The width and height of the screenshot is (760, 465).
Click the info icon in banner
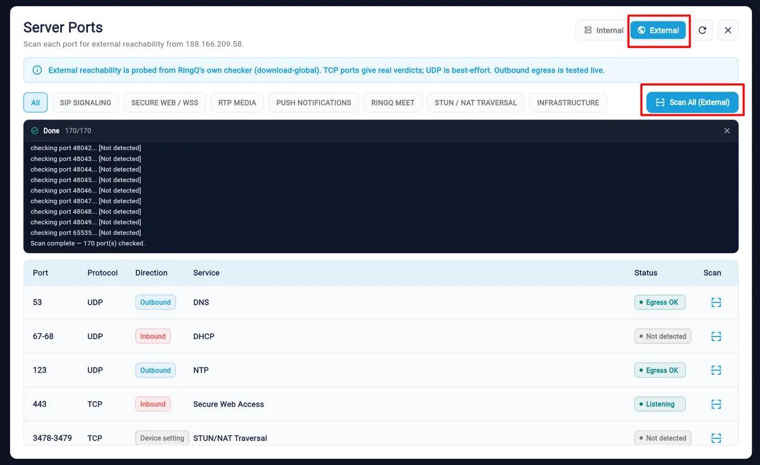click(37, 70)
